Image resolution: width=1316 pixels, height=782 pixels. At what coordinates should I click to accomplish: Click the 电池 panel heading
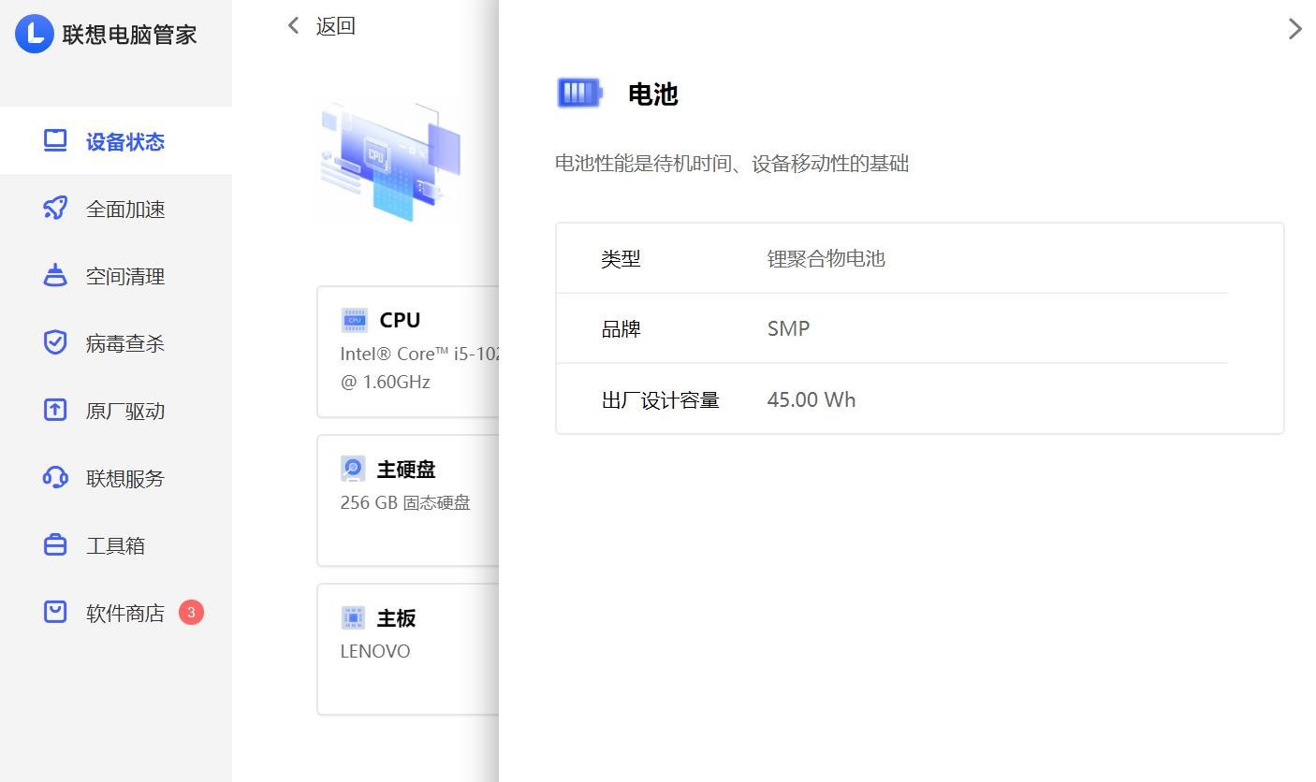pyautogui.click(x=652, y=94)
